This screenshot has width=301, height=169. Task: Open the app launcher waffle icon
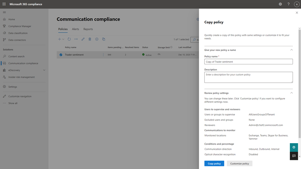4,4
